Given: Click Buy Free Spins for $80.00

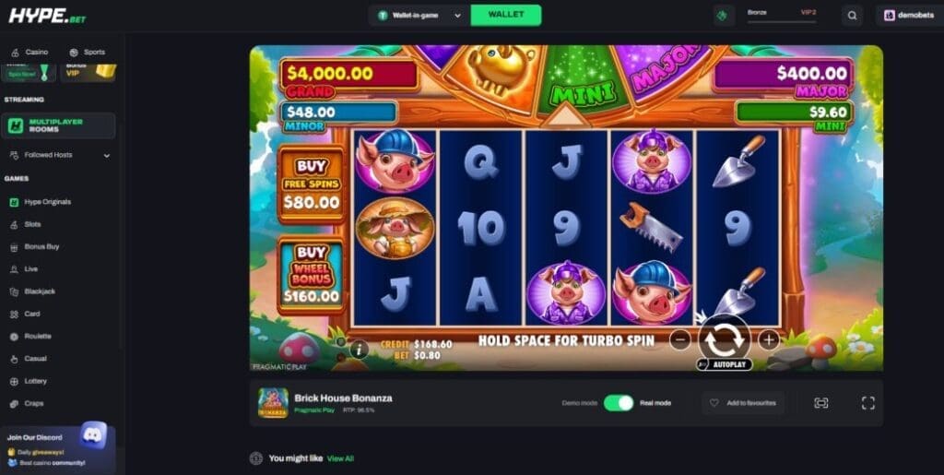Looking at the screenshot, I should [312, 184].
